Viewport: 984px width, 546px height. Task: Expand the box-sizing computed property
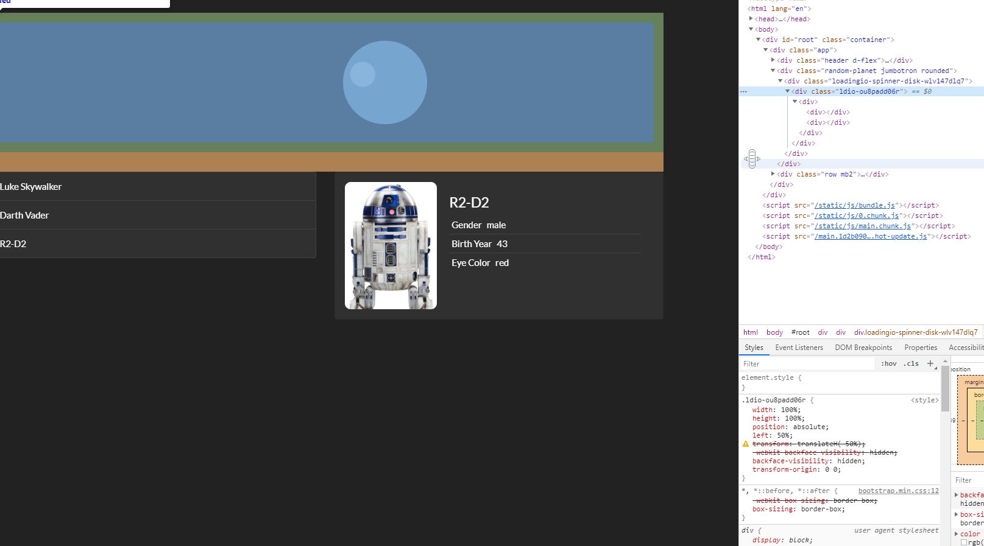coord(957,514)
